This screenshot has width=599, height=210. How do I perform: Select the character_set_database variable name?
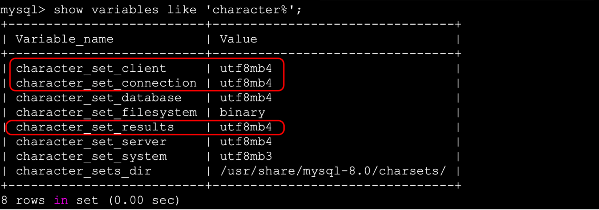(99, 98)
